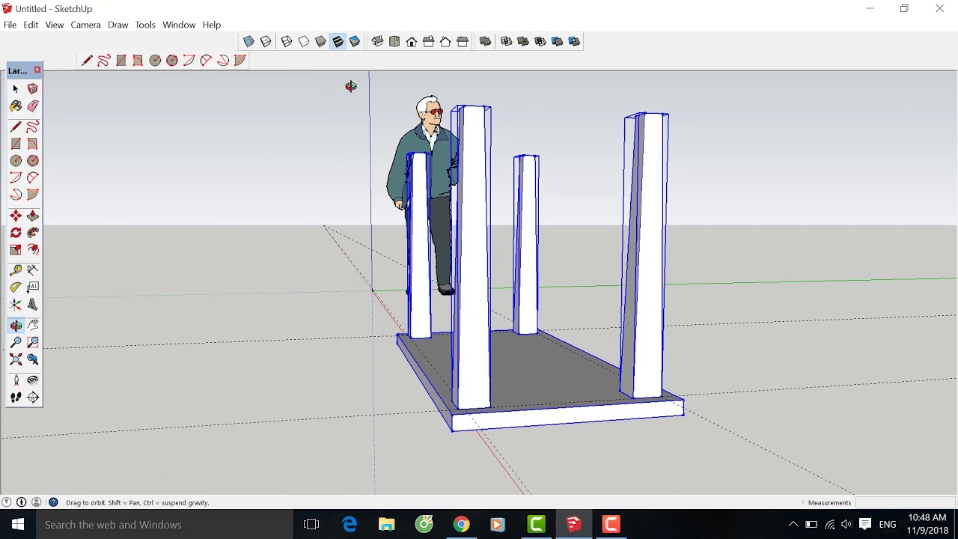
Task: Select the Zoom Window tool
Action: (33, 343)
